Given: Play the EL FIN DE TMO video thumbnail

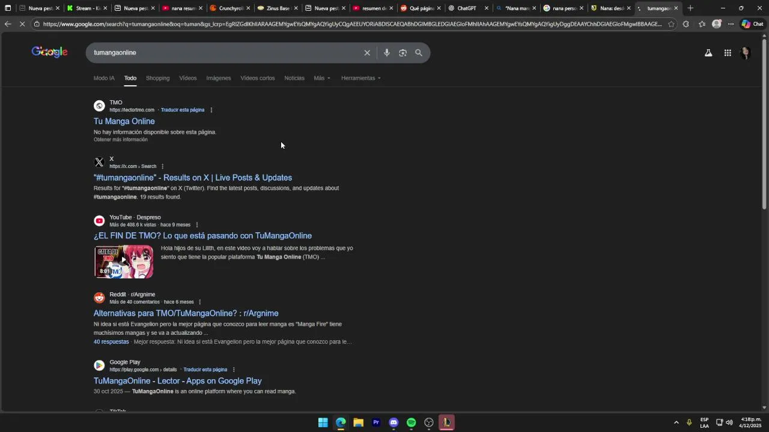Looking at the screenshot, I should click(124, 262).
